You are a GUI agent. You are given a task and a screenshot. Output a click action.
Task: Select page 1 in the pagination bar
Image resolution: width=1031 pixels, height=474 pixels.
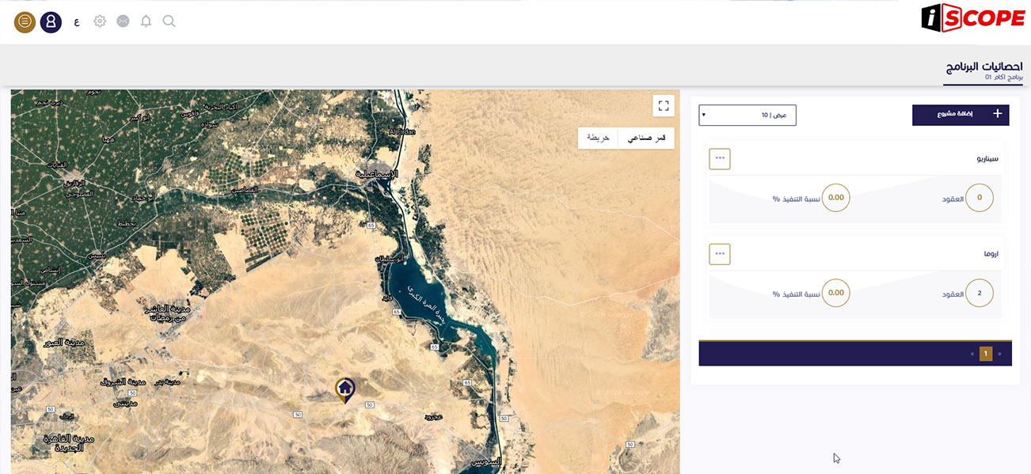985,354
